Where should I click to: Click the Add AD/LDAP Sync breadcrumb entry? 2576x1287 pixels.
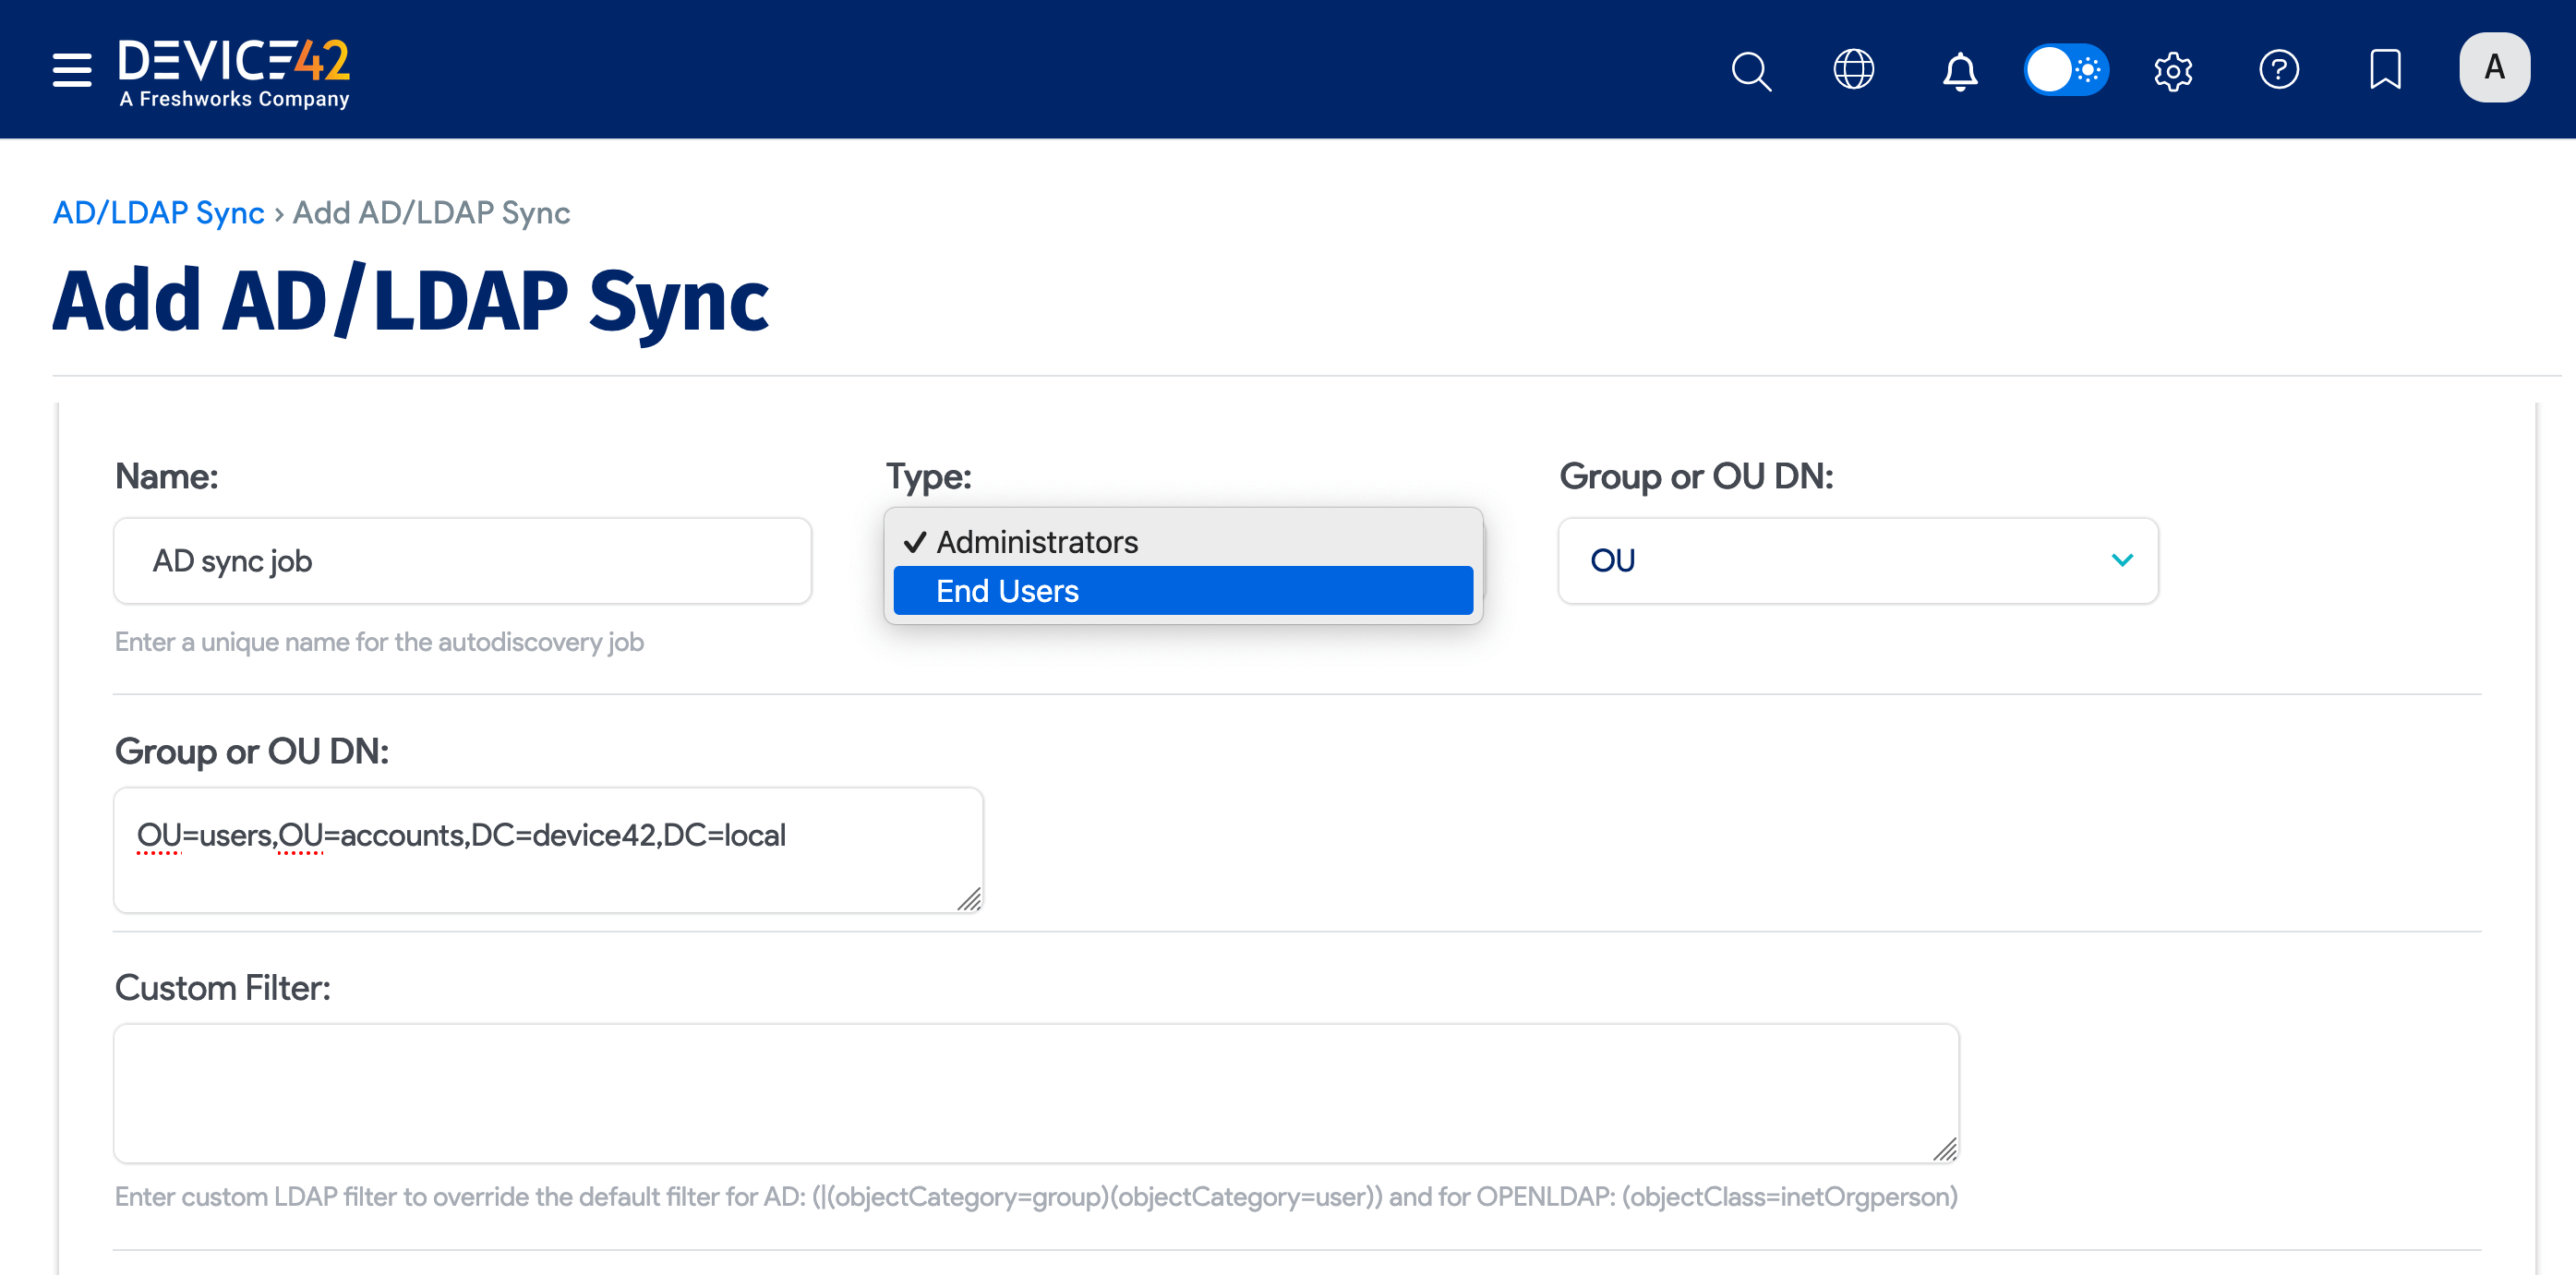pos(431,212)
